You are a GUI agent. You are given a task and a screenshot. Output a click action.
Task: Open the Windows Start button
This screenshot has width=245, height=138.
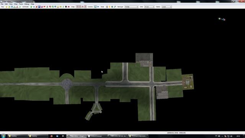coord(3,136)
